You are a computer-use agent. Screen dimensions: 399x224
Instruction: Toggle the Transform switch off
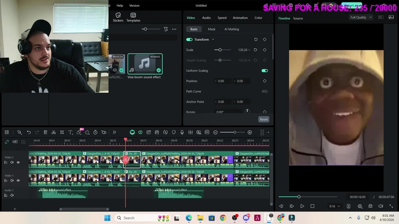coord(189,40)
